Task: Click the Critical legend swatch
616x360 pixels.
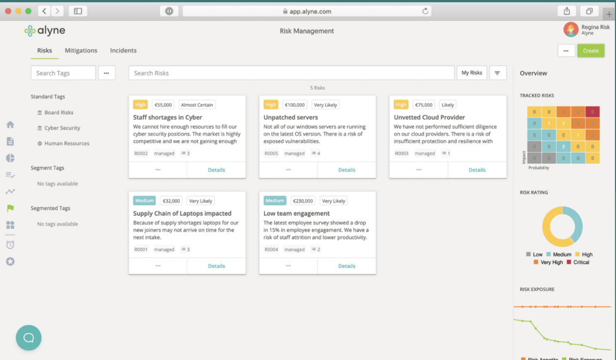Action: [x=569, y=262]
